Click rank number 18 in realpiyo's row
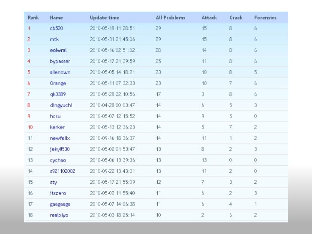The width and height of the screenshot is (312, 234). 30,215
